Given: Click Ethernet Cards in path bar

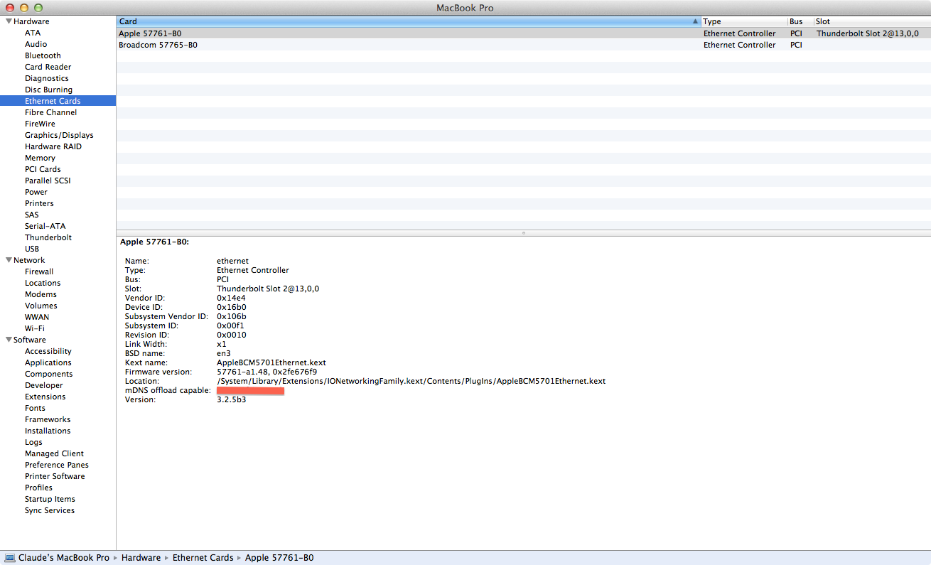Looking at the screenshot, I should [203, 558].
